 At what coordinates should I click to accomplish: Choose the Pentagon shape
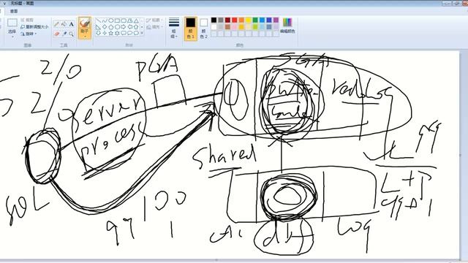[110, 27]
